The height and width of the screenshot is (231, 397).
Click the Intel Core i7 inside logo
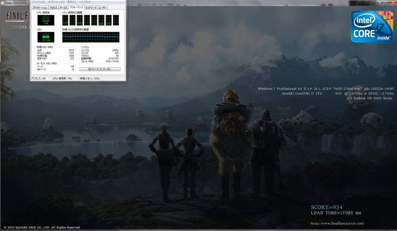click(x=372, y=26)
